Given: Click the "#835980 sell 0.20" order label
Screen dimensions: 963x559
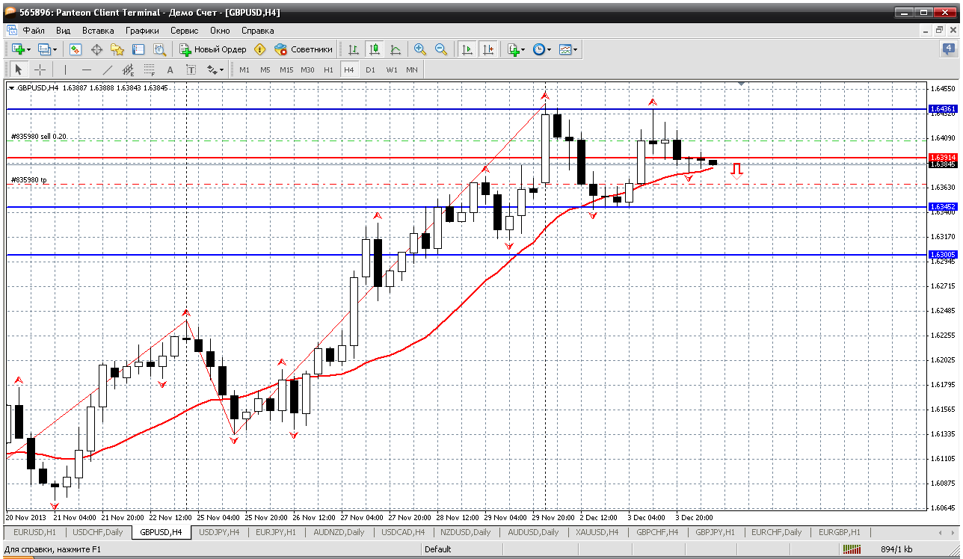Looking at the screenshot, I should point(39,136).
